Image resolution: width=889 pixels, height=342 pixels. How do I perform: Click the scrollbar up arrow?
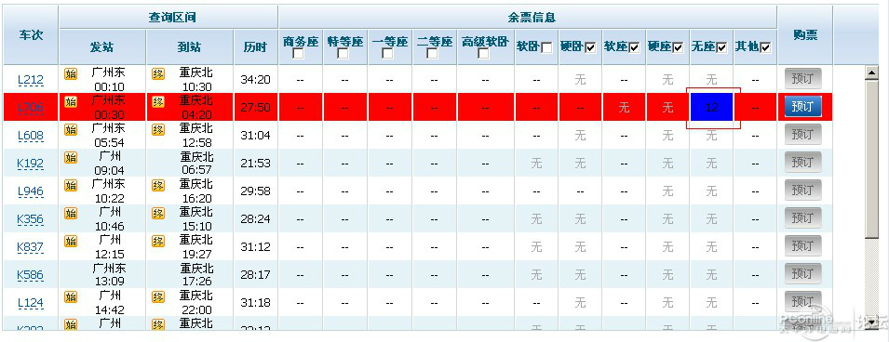(x=872, y=72)
